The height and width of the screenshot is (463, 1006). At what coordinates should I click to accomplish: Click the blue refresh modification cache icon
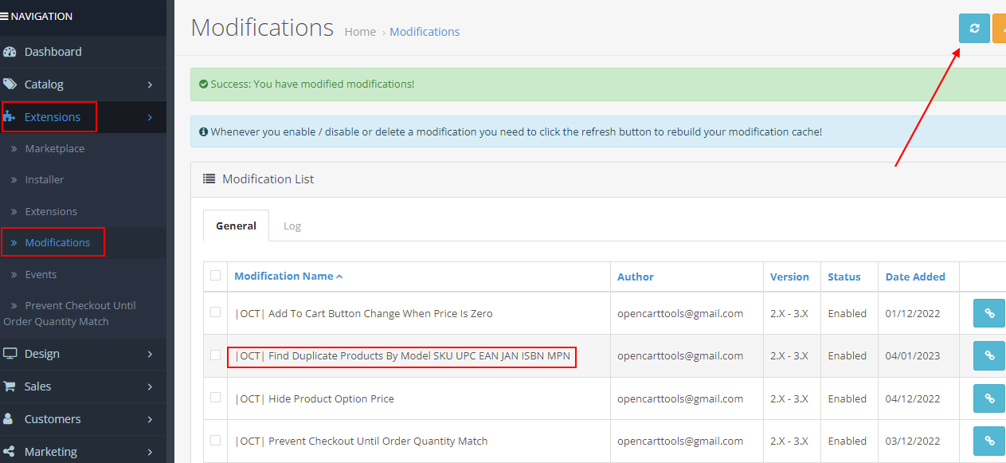point(974,28)
